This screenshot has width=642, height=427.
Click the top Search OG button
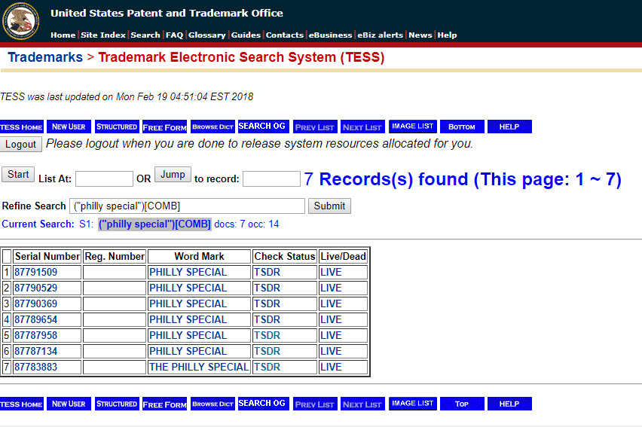(x=262, y=127)
